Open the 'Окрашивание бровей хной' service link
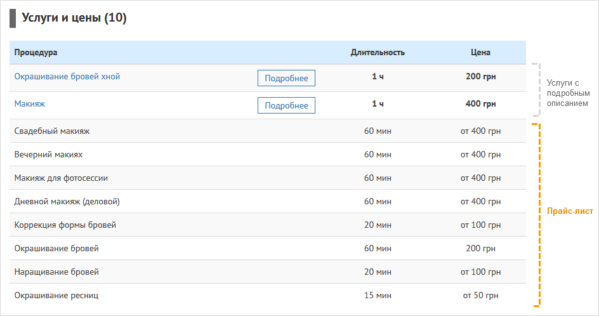This screenshot has height=316, width=599. click(67, 76)
